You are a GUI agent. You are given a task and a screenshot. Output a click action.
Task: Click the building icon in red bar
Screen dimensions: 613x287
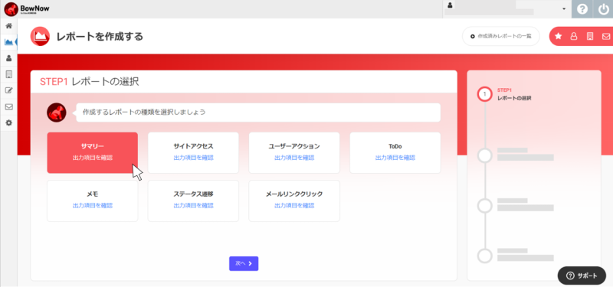tap(590, 36)
